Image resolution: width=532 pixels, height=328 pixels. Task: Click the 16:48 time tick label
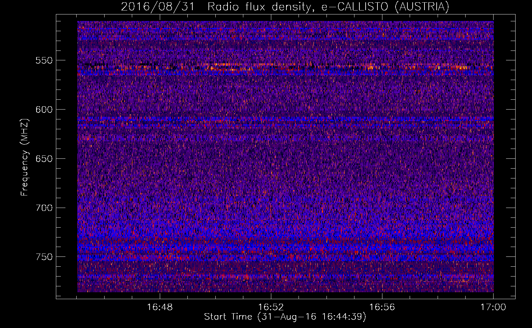click(160, 307)
